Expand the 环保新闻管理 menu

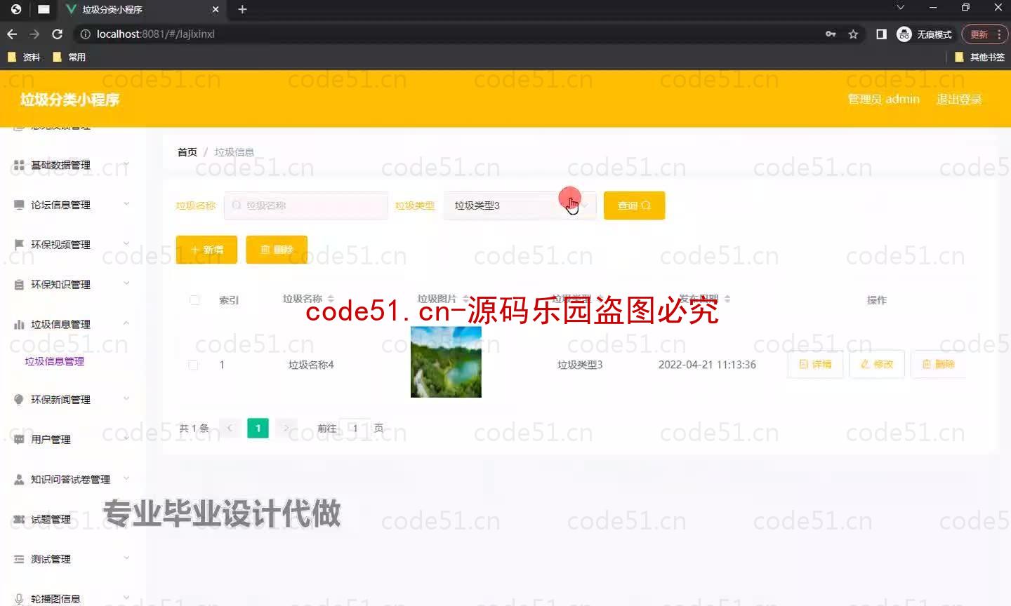tap(126, 398)
